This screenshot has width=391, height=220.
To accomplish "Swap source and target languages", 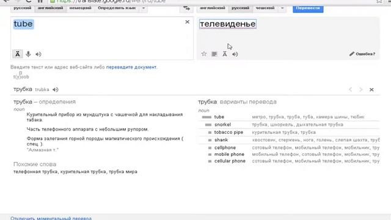I will tap(186, 8).
